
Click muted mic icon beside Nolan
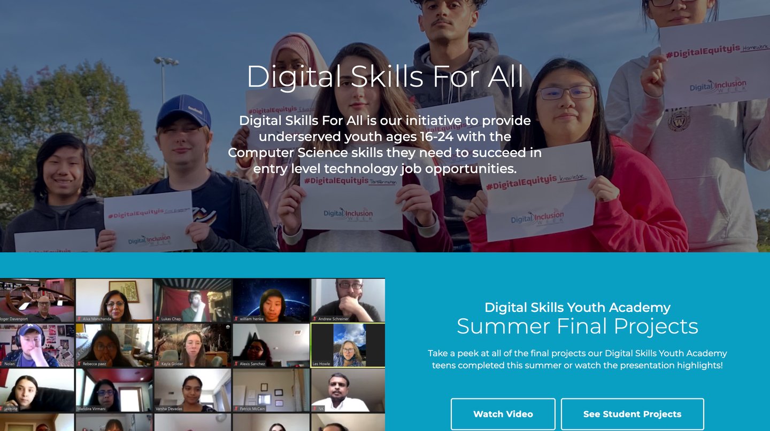click(x=2, y=364)
